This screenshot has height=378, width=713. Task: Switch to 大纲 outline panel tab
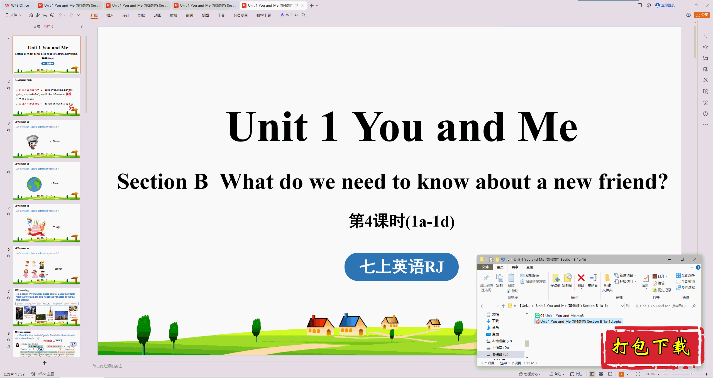[36, 27]
